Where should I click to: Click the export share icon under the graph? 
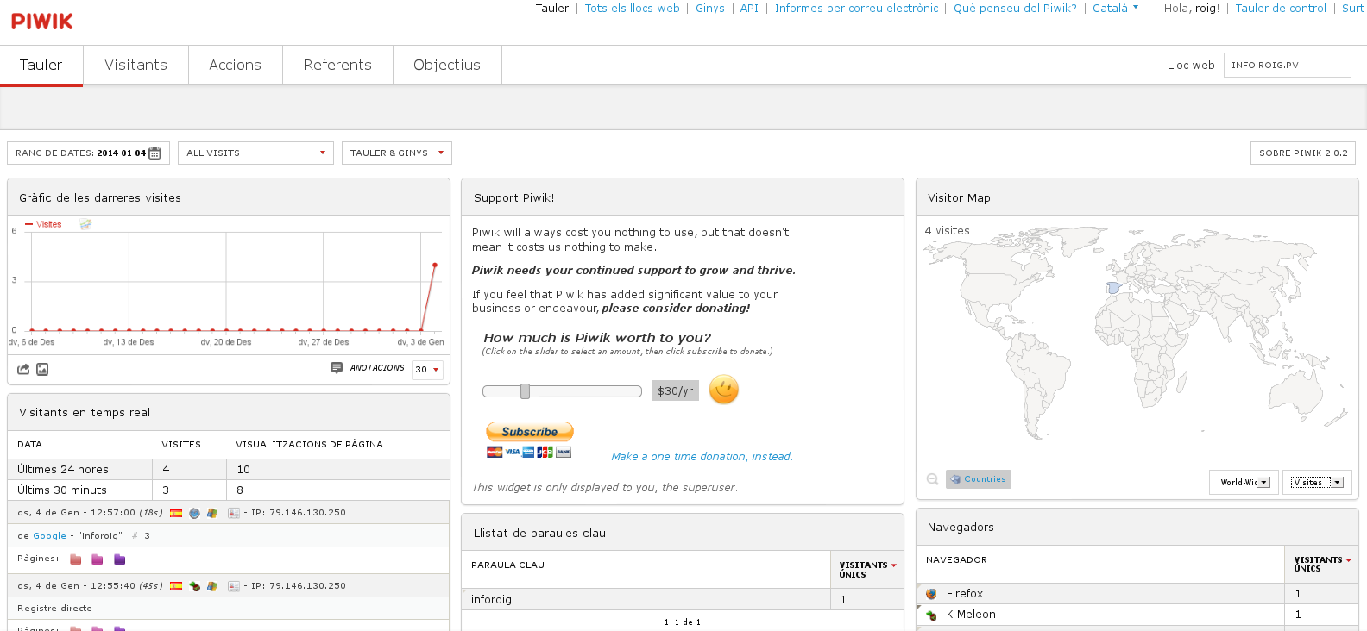[23, 369]
